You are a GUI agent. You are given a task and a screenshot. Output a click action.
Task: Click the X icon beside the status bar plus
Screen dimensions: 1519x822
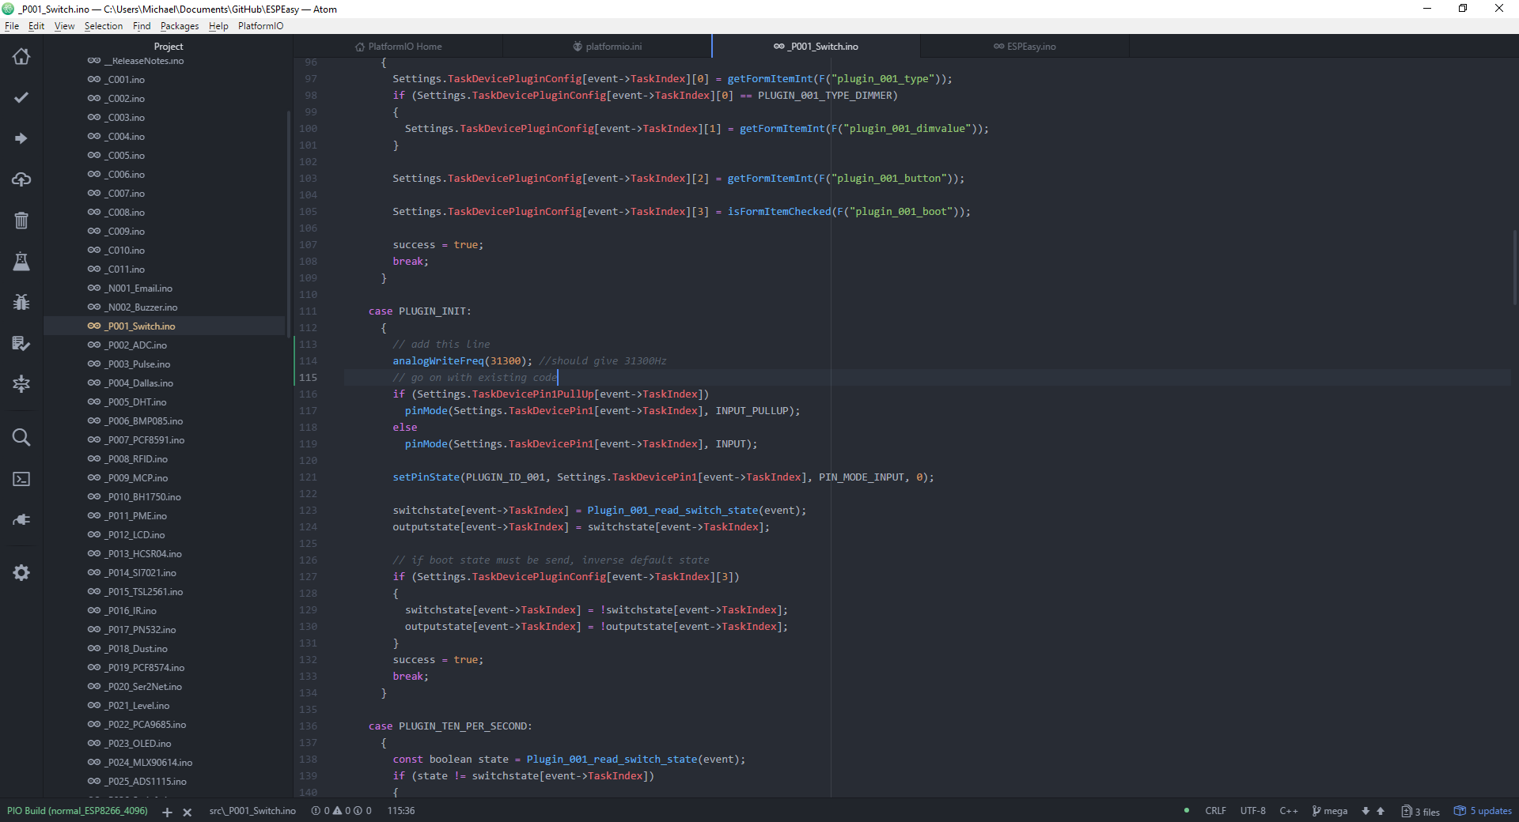(x=188, y=812)
